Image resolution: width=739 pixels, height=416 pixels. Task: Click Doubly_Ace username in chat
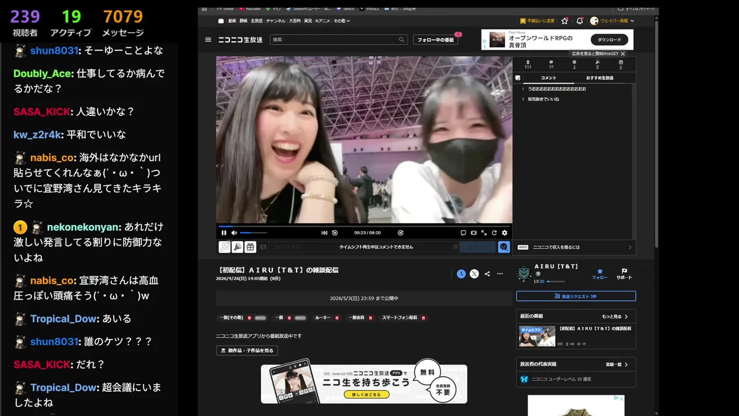42,73
